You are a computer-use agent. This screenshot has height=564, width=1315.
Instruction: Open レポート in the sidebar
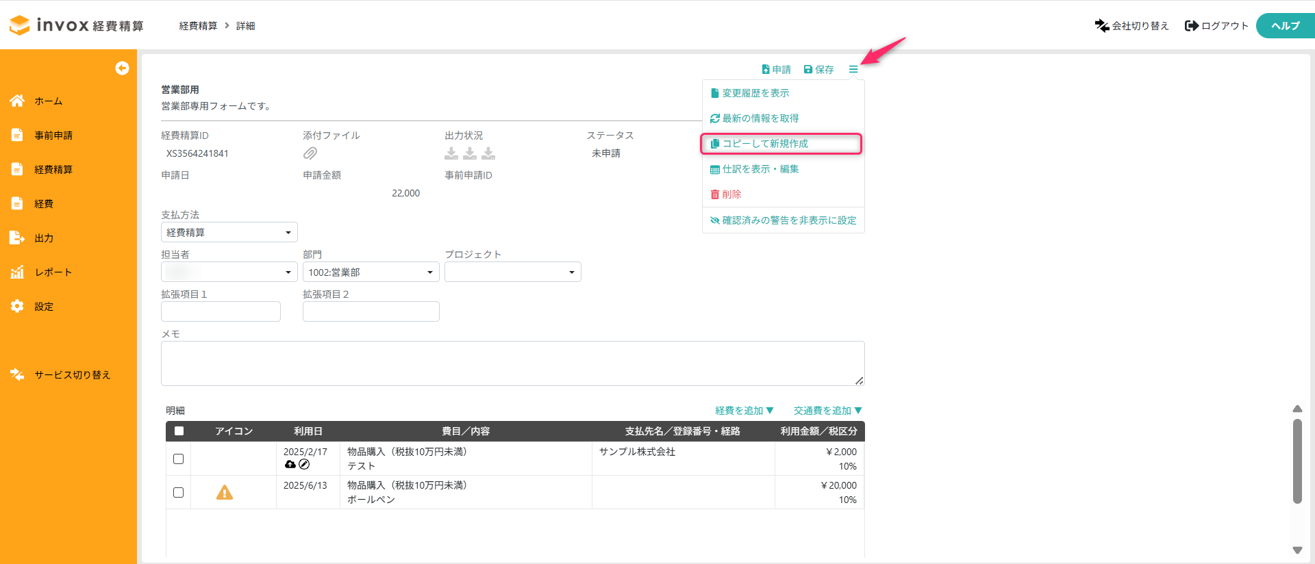(x=53, y=272)
